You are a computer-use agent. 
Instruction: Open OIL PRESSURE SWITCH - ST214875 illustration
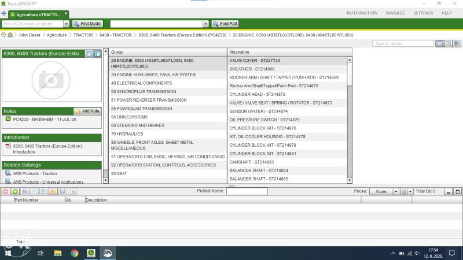tap(287, 120)
